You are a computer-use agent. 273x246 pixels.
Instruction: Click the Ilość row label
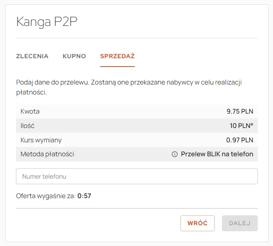coord(28,126)
